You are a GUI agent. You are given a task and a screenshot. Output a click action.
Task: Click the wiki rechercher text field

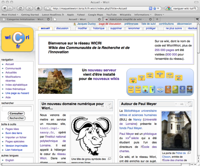click(16, 108)
